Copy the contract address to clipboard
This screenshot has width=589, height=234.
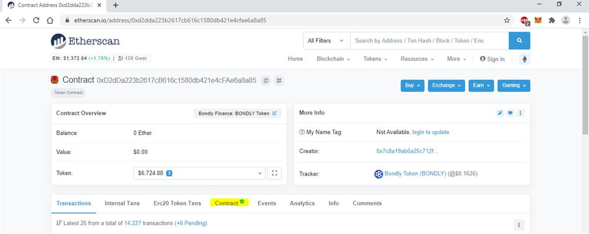(266, 80)
